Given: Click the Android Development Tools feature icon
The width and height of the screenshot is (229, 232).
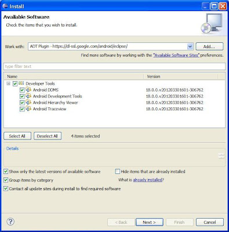Looking at the screenshot, I should [28, 96].
